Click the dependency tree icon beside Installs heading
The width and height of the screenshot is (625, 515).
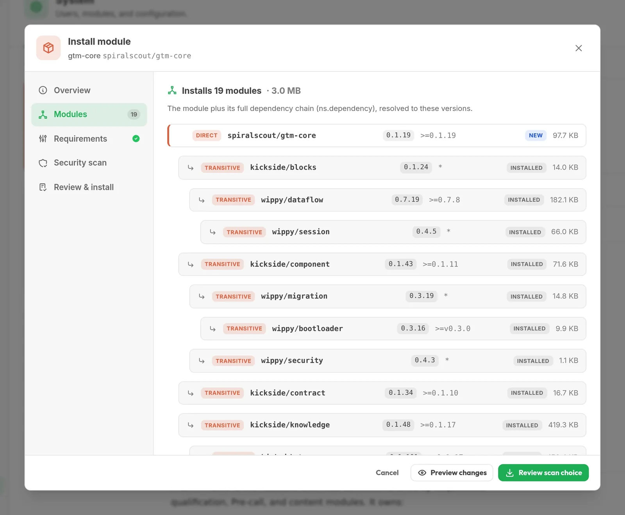tap(172, 91)
